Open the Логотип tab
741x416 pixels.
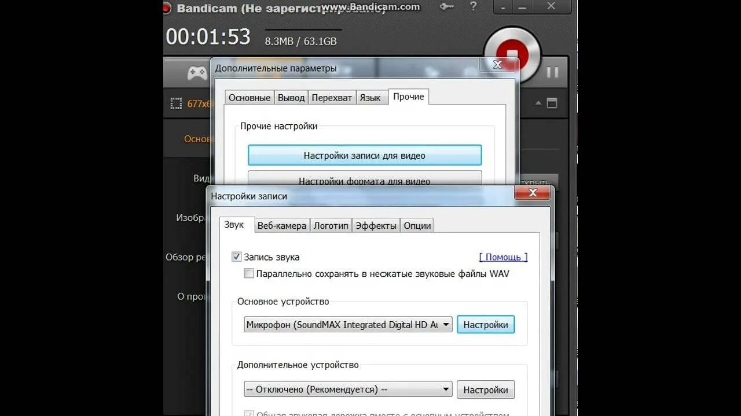331,225
